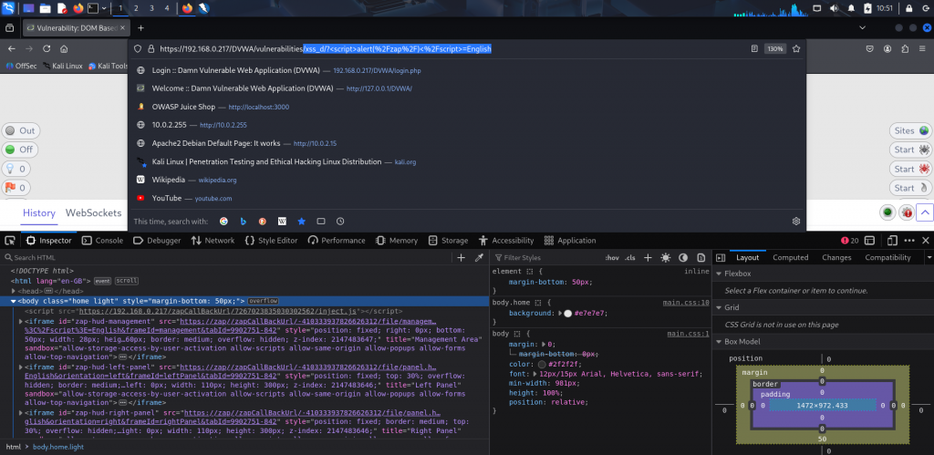Open the DevTools Network tab
934x455 pixels.
point(213,241)
